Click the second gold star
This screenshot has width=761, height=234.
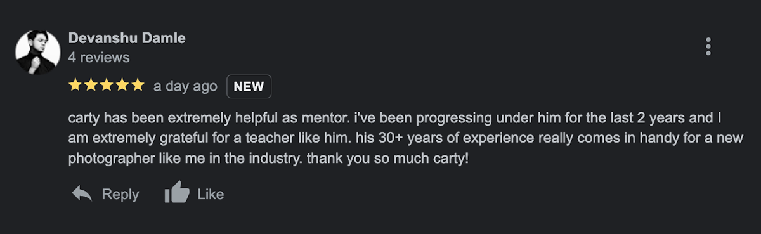tap(91, 86)
